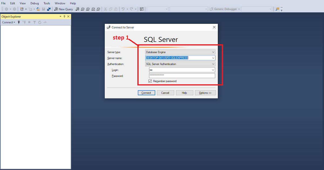
Task: Click the Connect button
Action: (x=146, y=93)
